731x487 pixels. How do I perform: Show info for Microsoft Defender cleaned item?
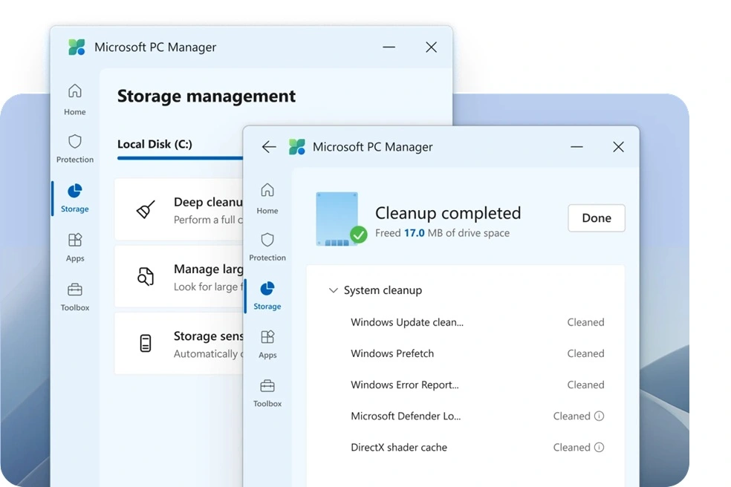[599, 416]
